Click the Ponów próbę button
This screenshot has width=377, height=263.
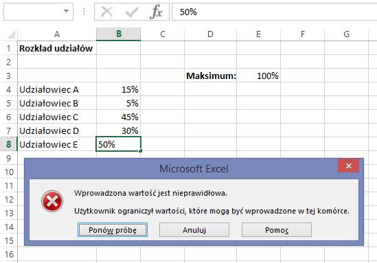(113, 230)
